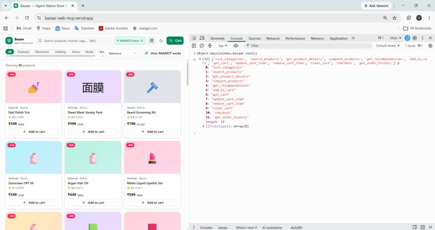Select the Clothing category chip
435x230 pixels.
pyautogui.click(x=60, y=52)
